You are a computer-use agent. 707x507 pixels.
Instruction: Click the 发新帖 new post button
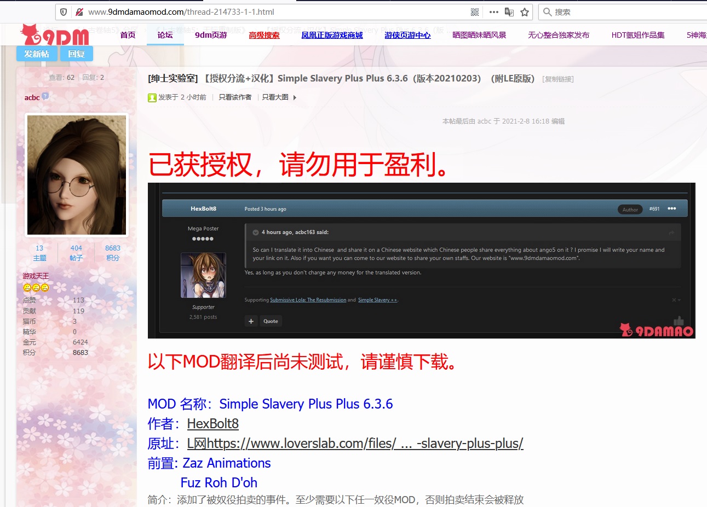[37, 54]
